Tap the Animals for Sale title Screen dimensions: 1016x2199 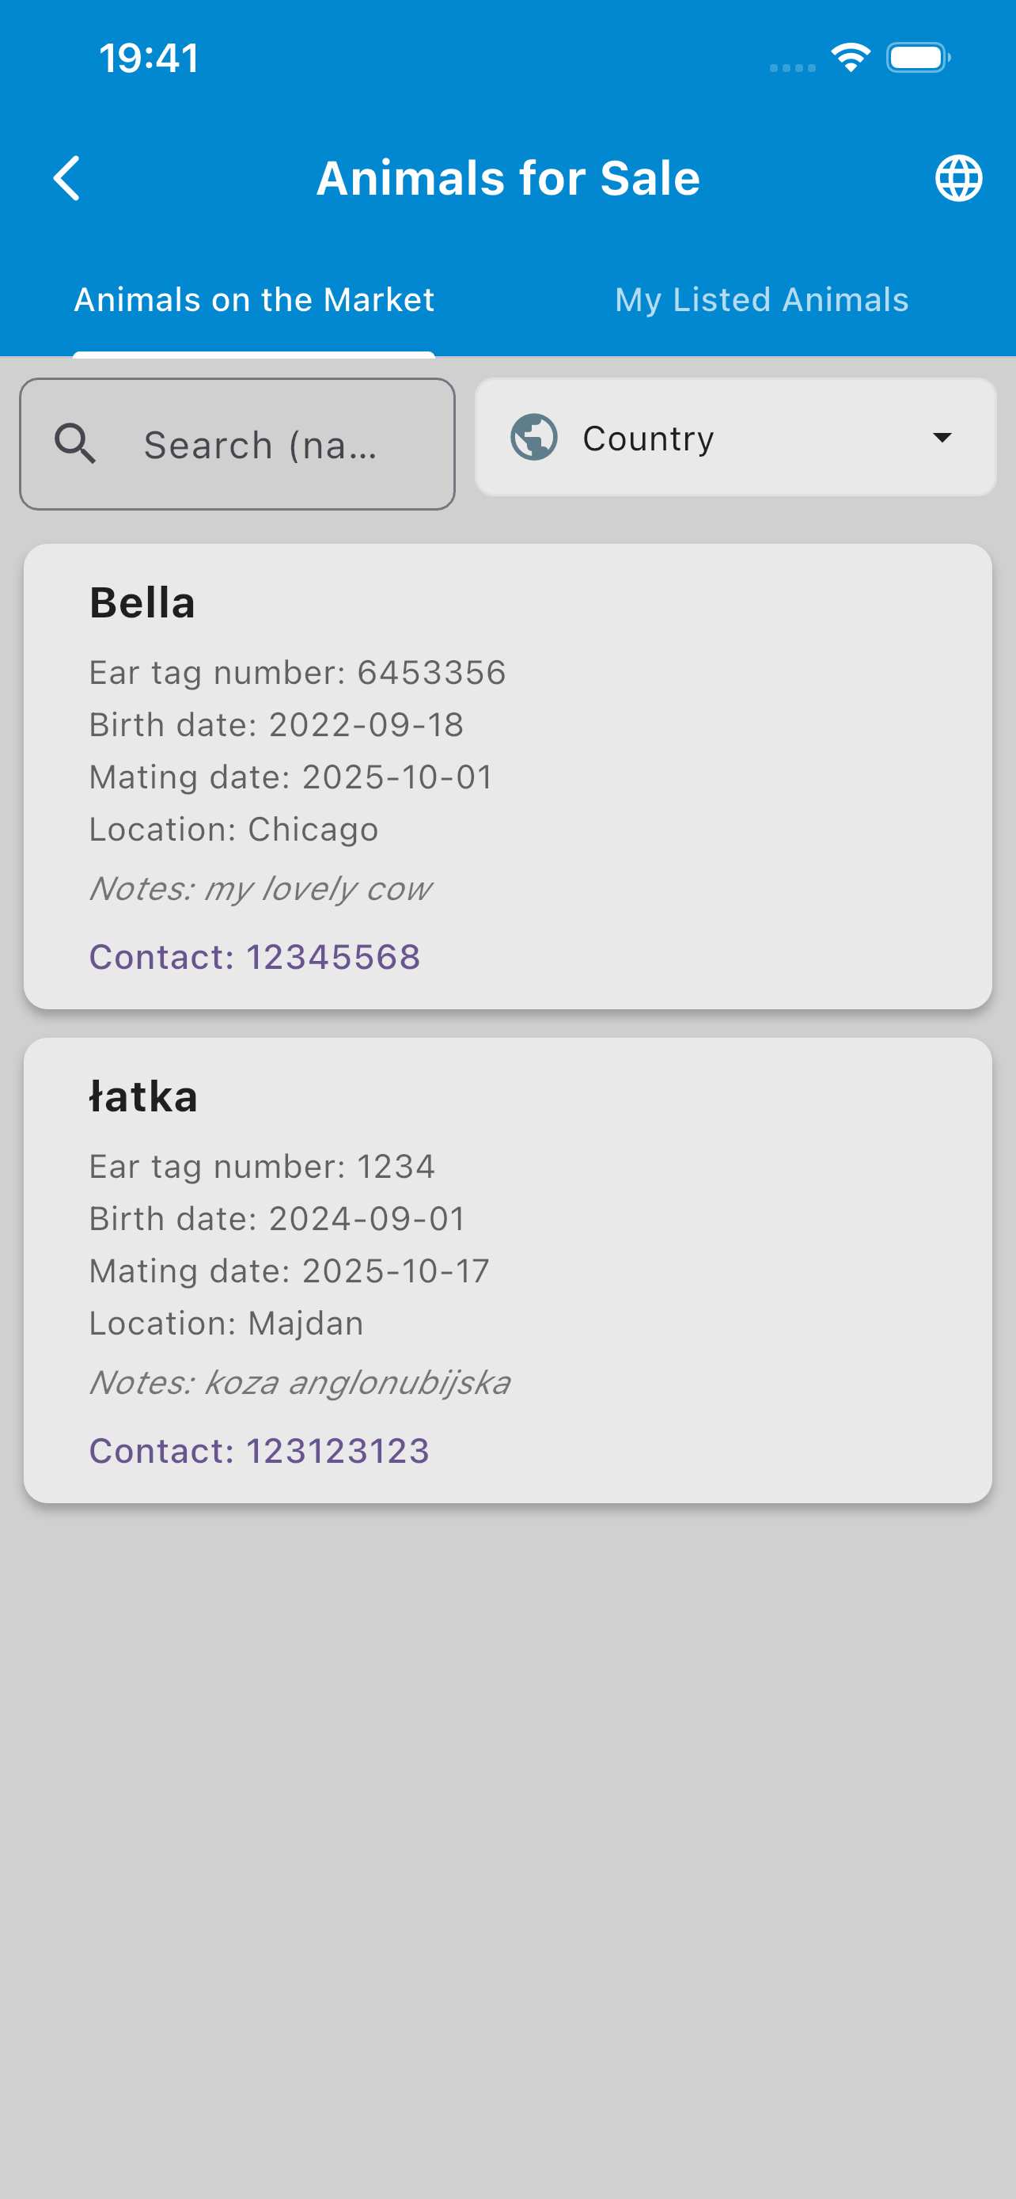pyautogui.click(x=507, y=178)
